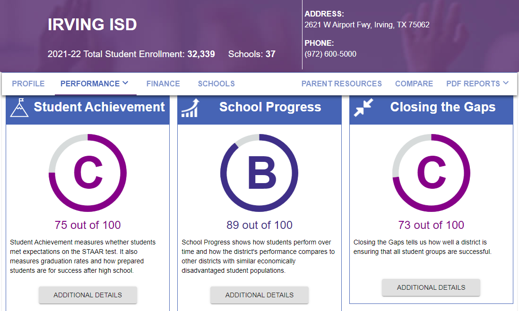The image size is (519, 311).
Task: Click the School Progress B grade ring
Action: click(259, 173)
